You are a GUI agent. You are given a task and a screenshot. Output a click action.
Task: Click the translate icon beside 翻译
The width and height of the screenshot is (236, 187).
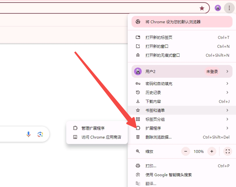[x=138, y=183]
